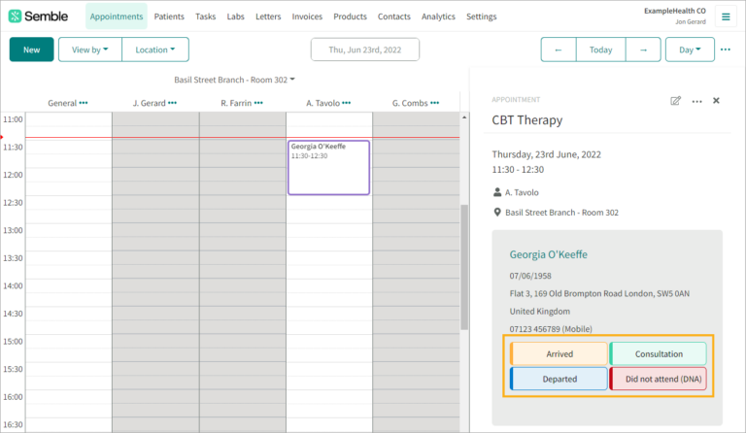Click the 11:30 - 12:30 time in panel
Viewport: 746px width, 433px height.
(x=518, y=169)
